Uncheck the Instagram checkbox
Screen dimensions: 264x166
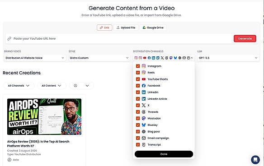click(138, 66)
